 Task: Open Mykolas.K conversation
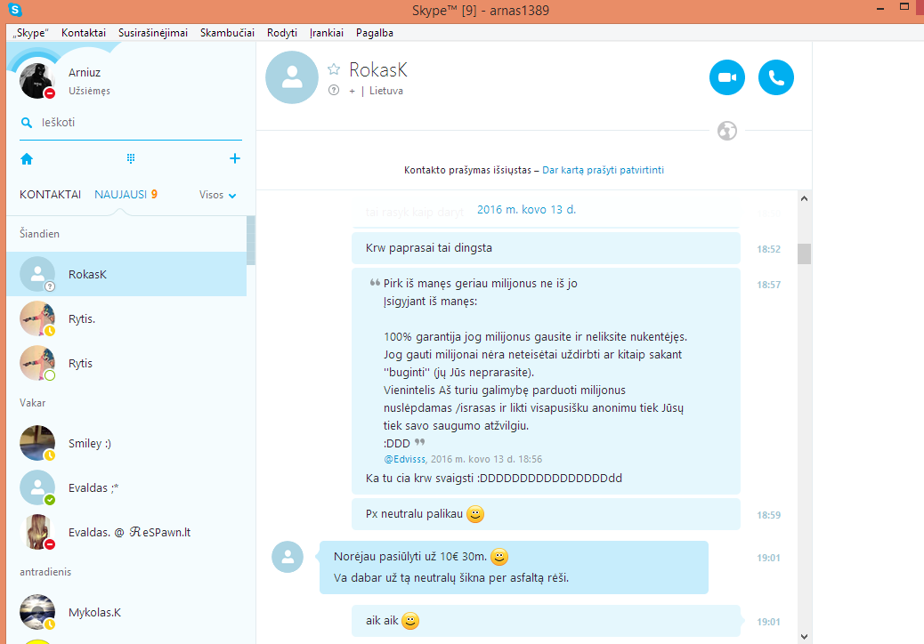126,612
